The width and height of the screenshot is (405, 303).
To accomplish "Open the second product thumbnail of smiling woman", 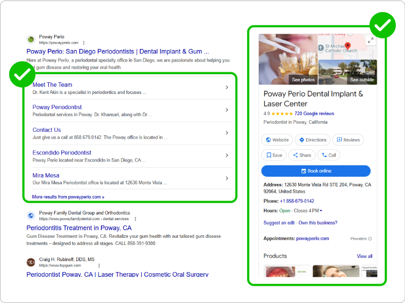I will 336,271.
